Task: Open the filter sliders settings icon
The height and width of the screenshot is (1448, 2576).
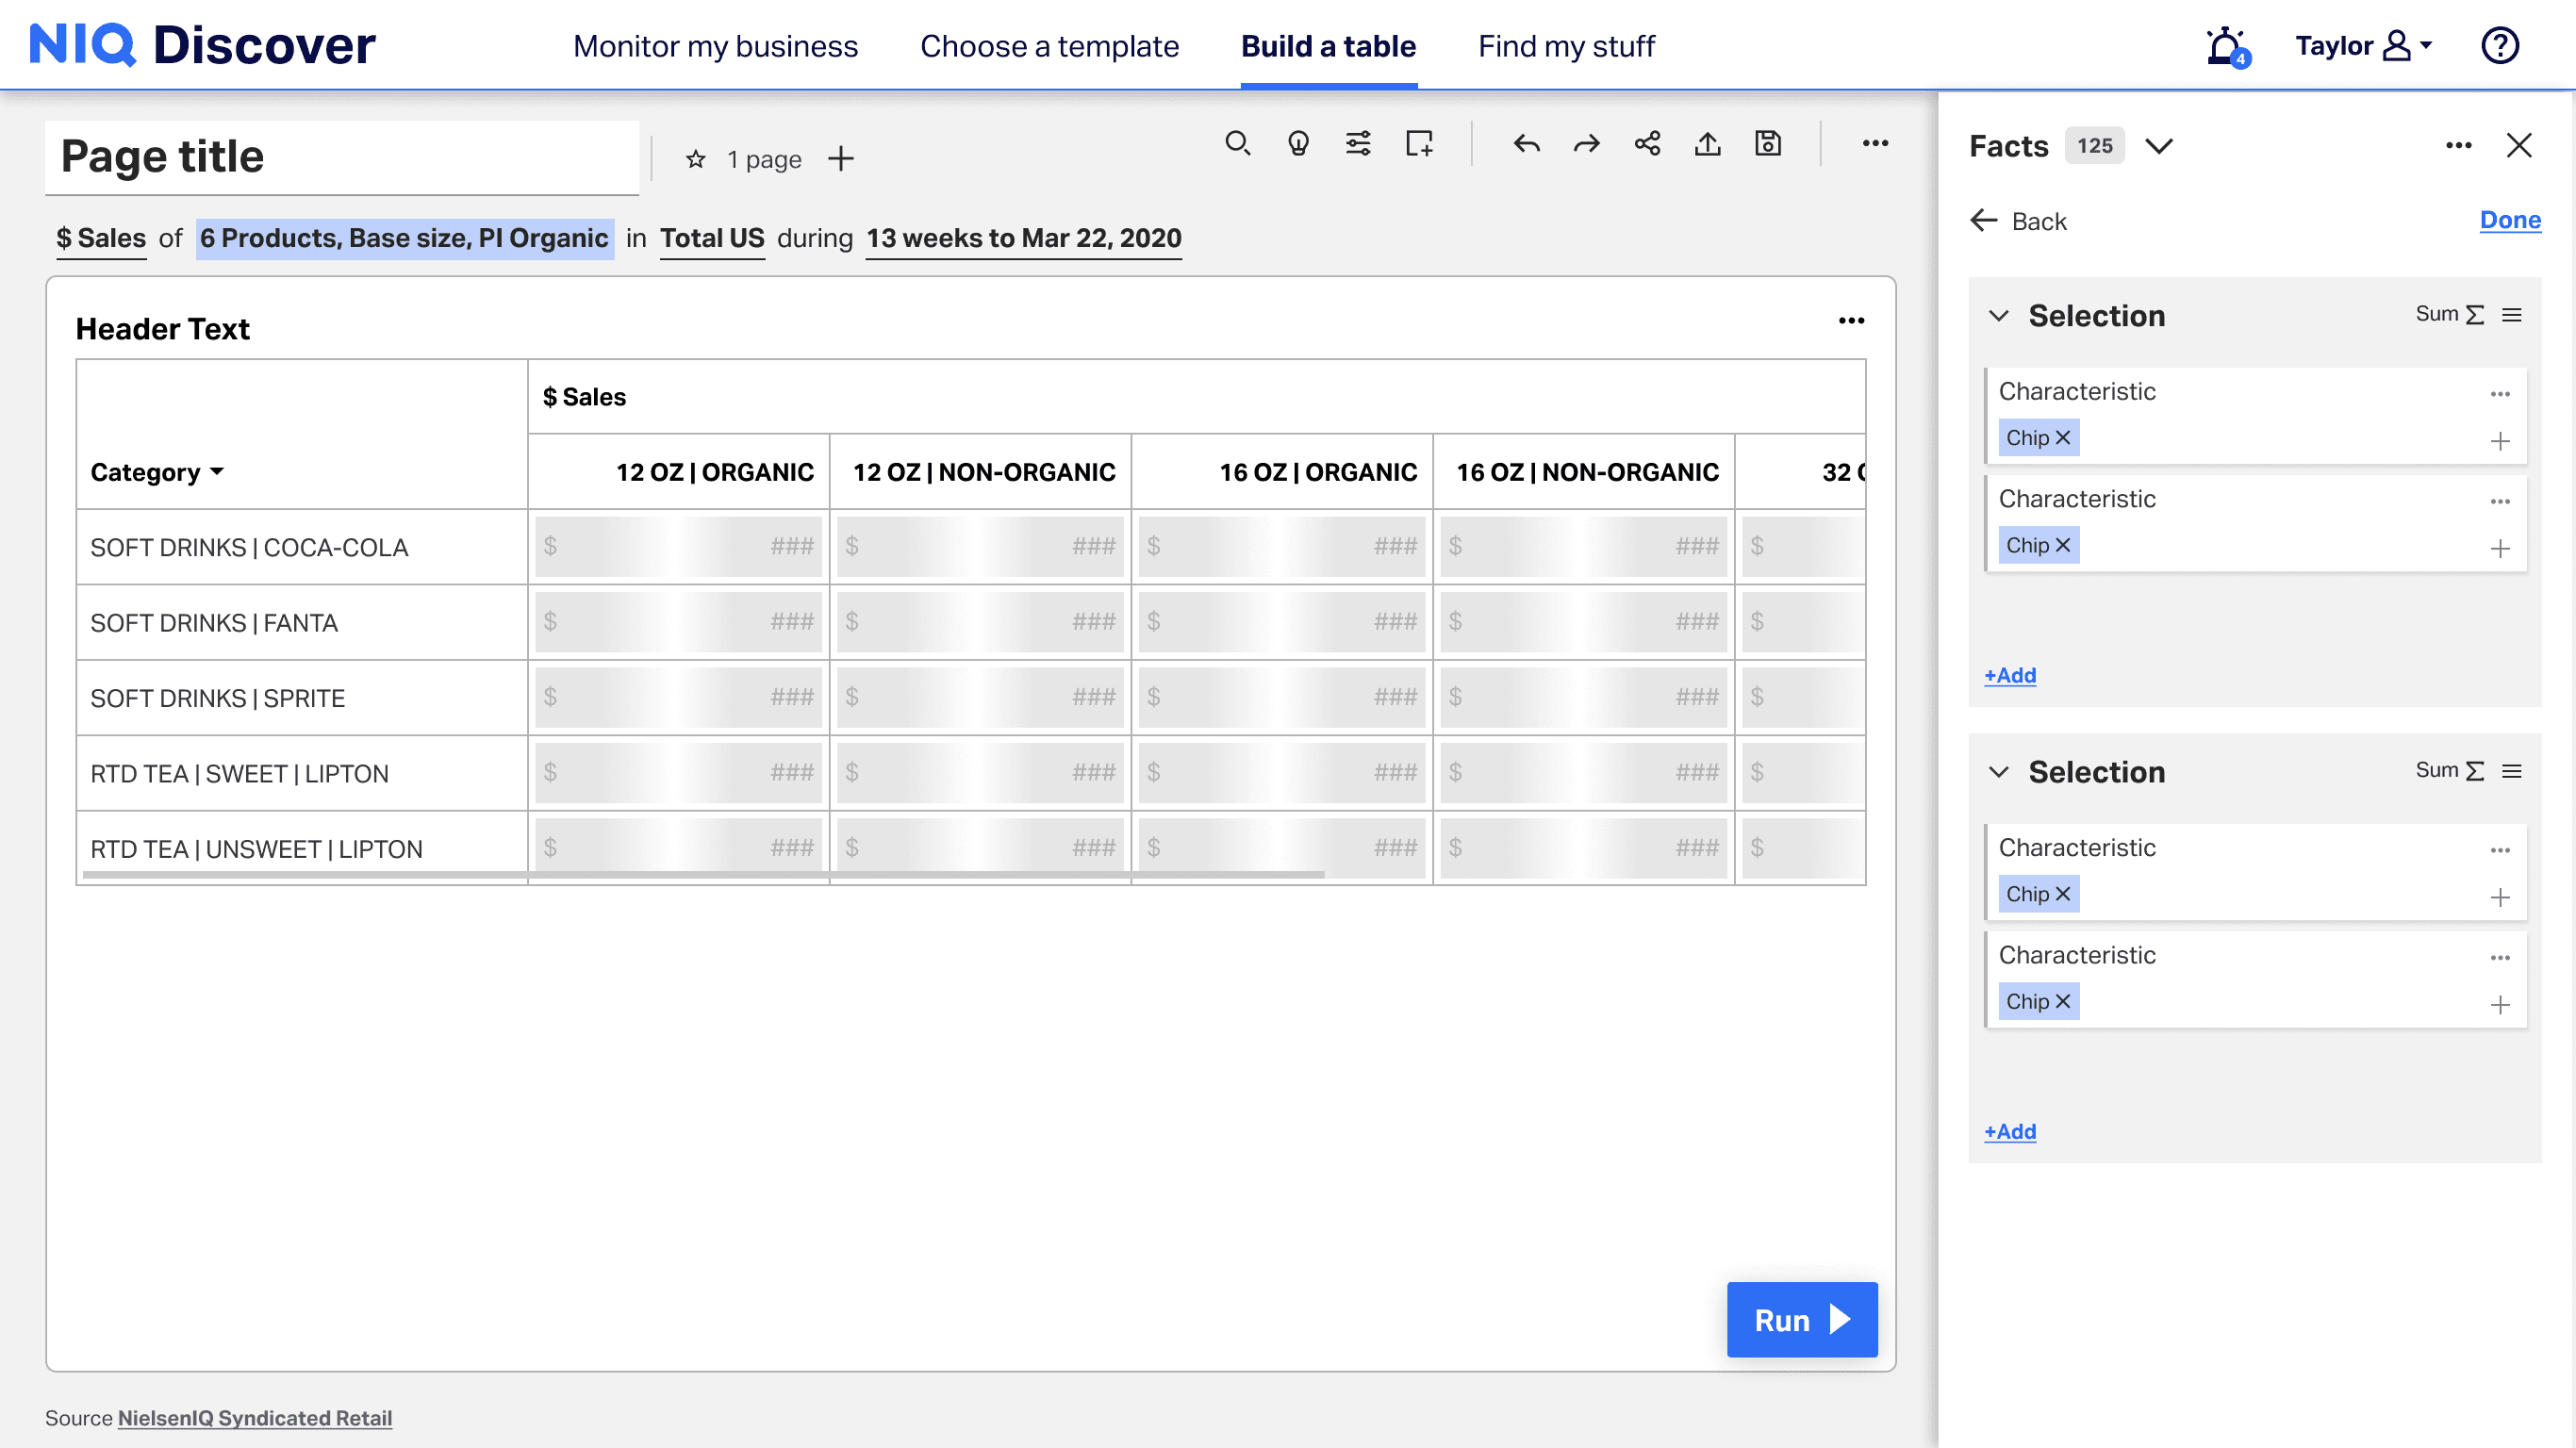Action: tap(1358, 144)
